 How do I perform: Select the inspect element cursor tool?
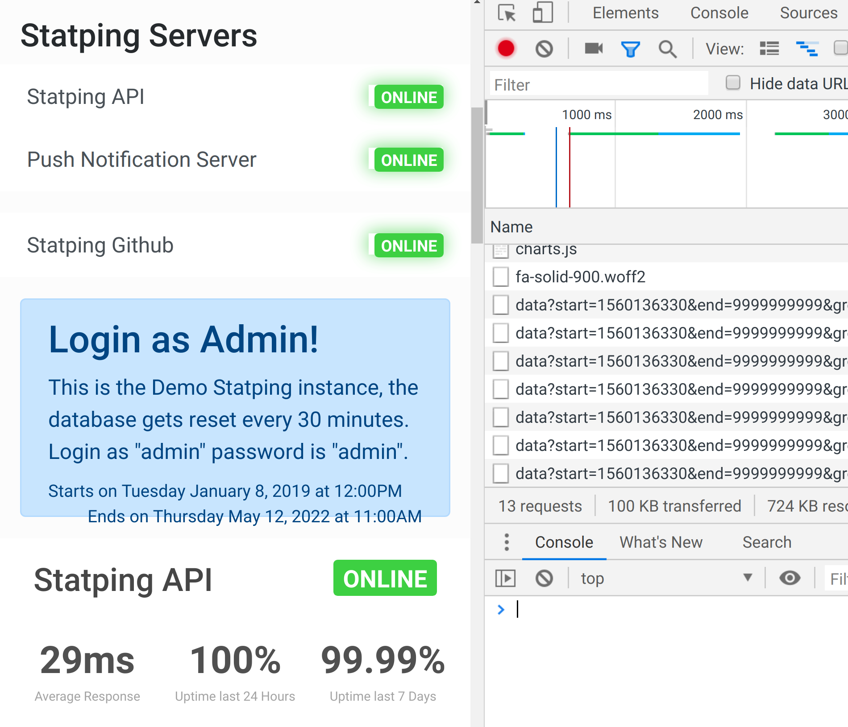point(507,13)
